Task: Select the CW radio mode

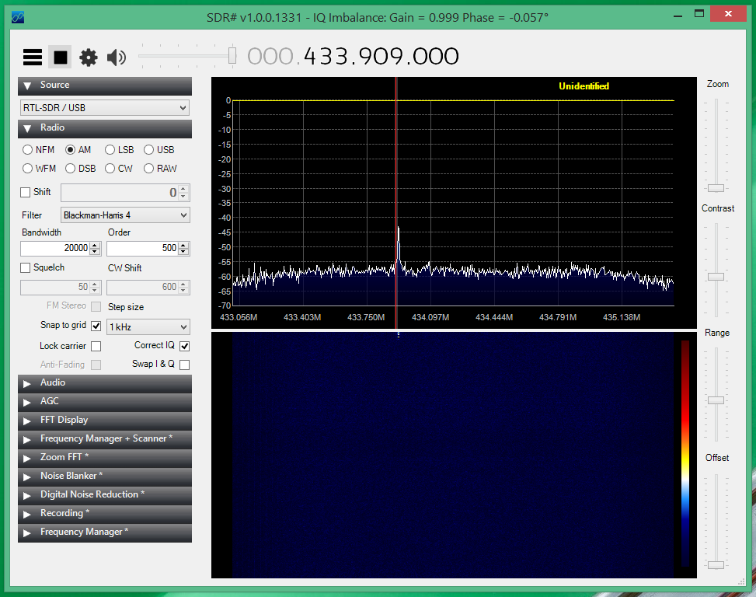Action: [x=119, y=169]
